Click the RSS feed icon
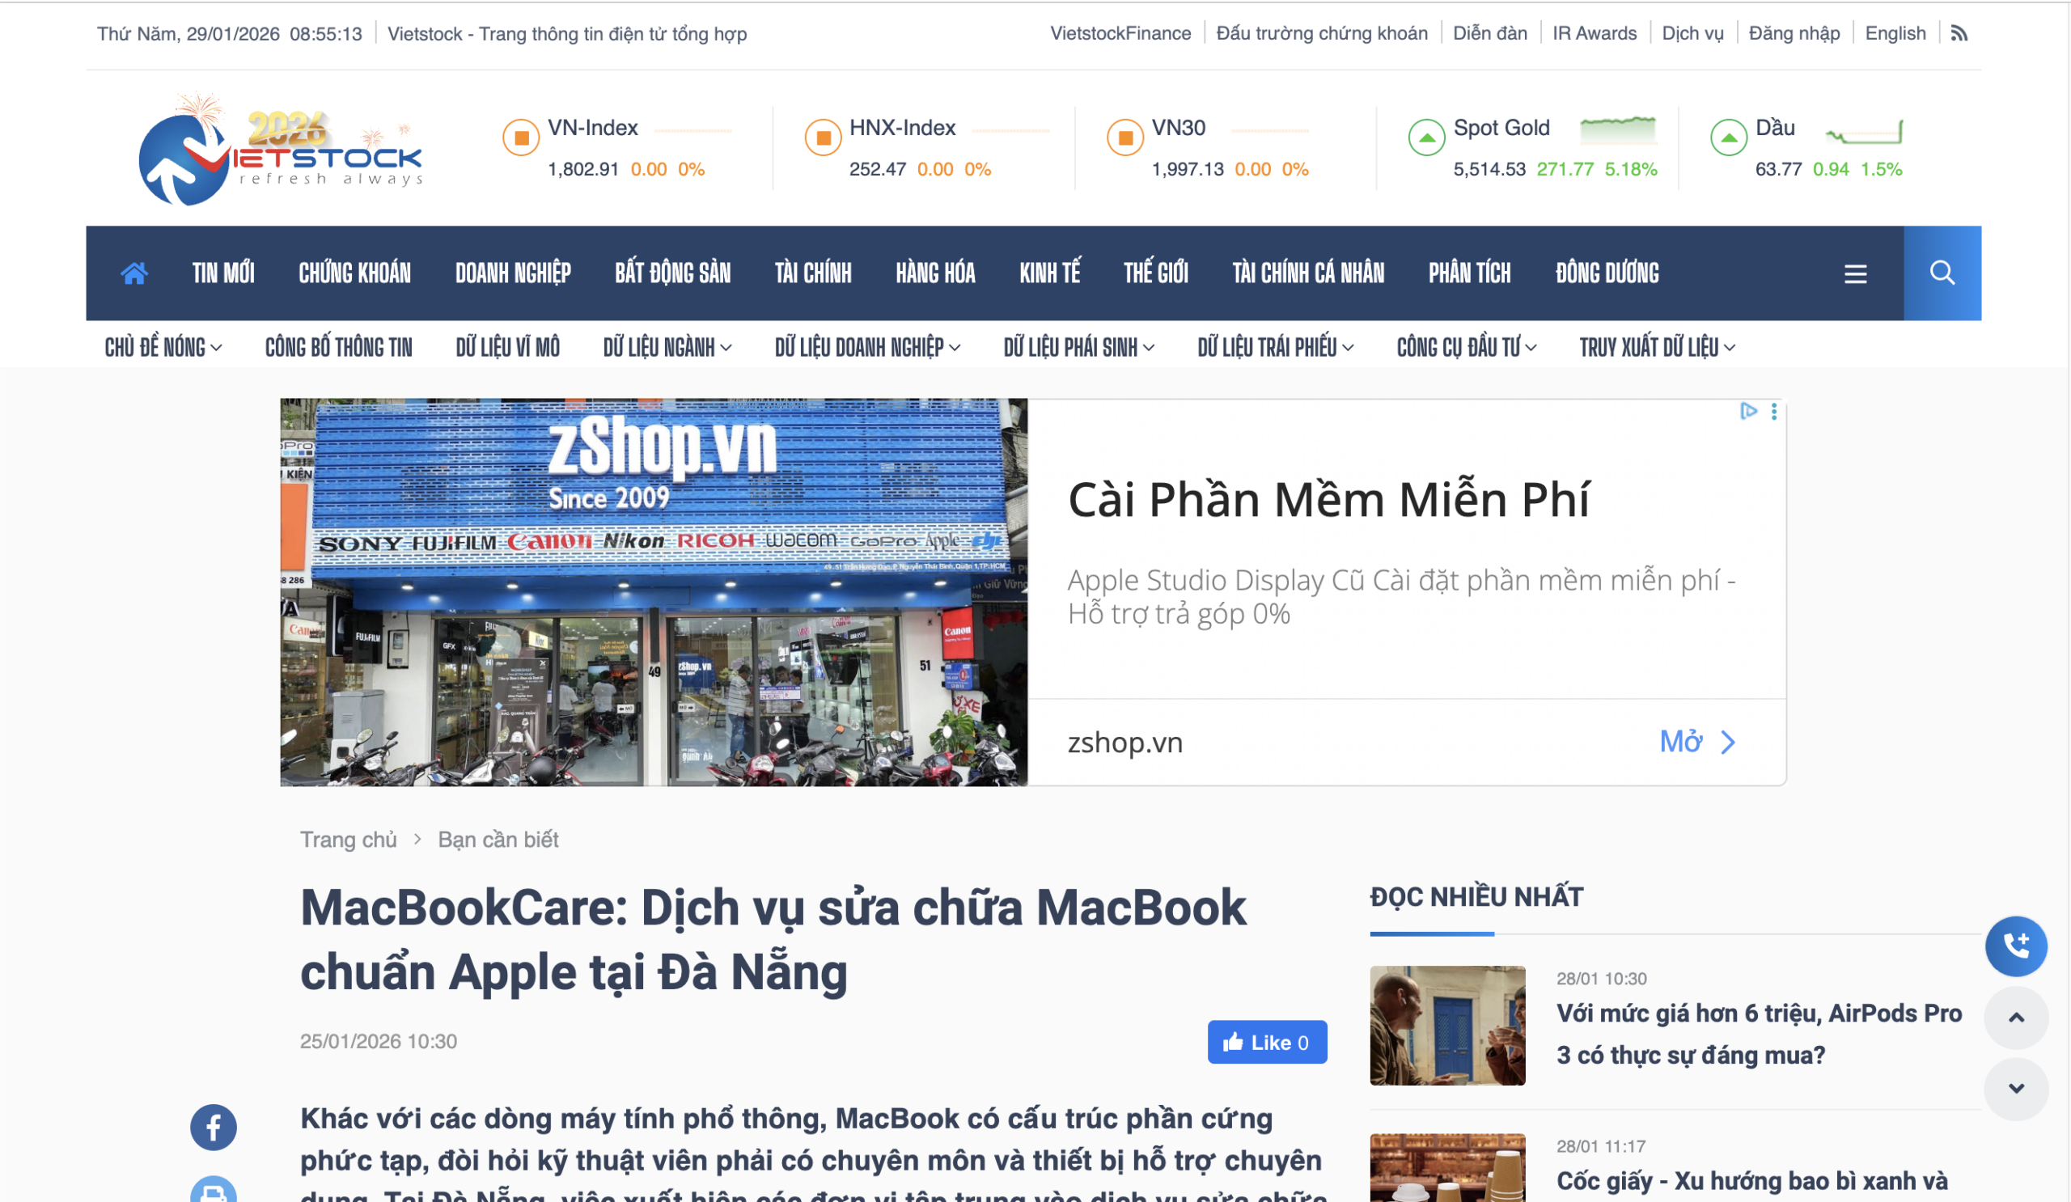 coord(1959,34)
